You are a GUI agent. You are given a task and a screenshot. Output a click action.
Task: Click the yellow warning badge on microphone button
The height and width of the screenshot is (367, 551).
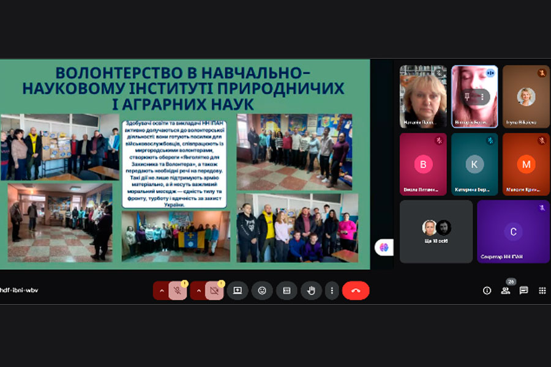tap(184, 283)
